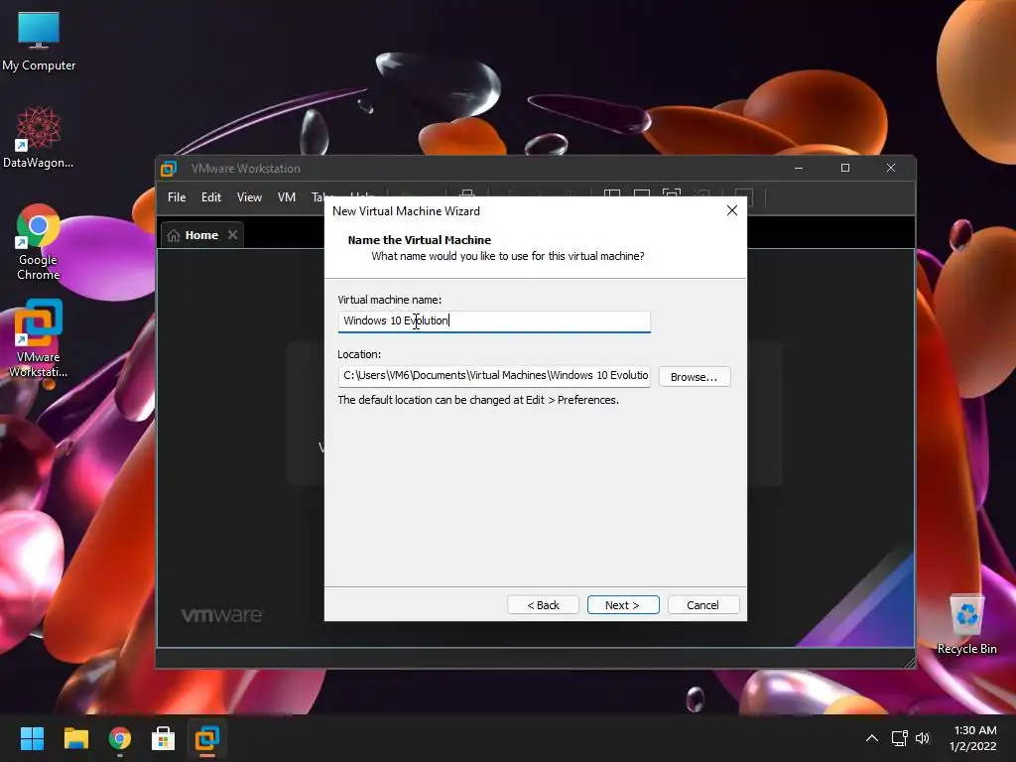Viewport: 1016px width, 762px height.
Task: Select the VMware Workstation desktop shortcut
Action: tap(39, 338)
